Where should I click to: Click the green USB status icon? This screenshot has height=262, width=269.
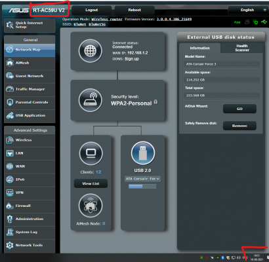click(264, 22)
